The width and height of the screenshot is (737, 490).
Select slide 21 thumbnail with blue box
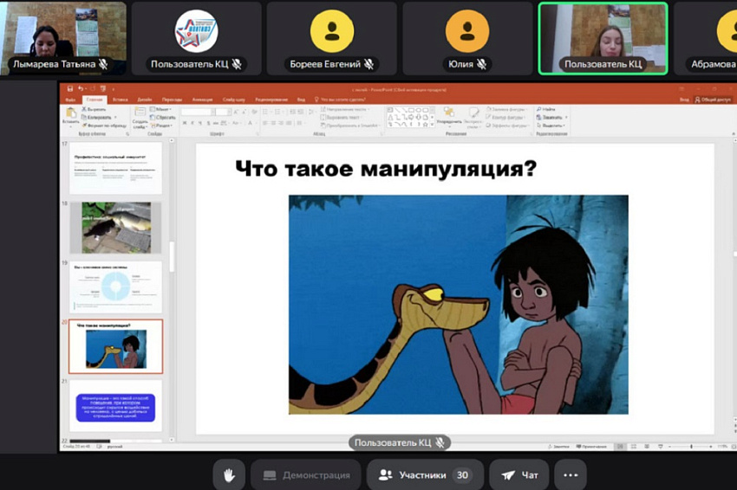click(x=115, y=407)
